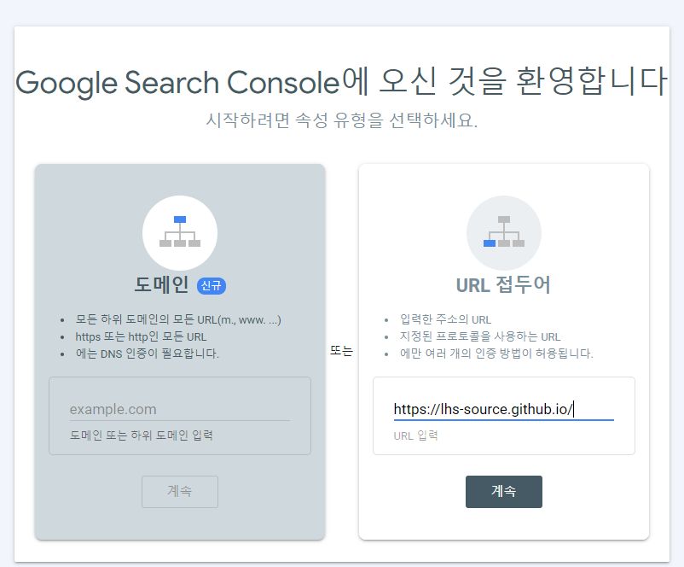Click the URL field containing lhs-source.github.io

click(503, 409)
